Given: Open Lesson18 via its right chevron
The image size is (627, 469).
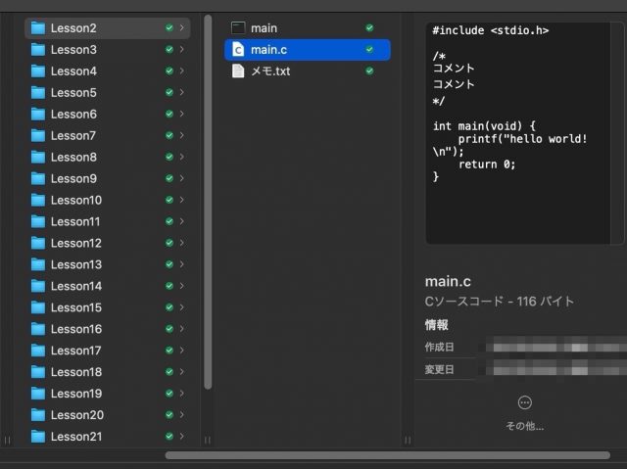Looking at the screenshot, I should click(x=182, y=372).
